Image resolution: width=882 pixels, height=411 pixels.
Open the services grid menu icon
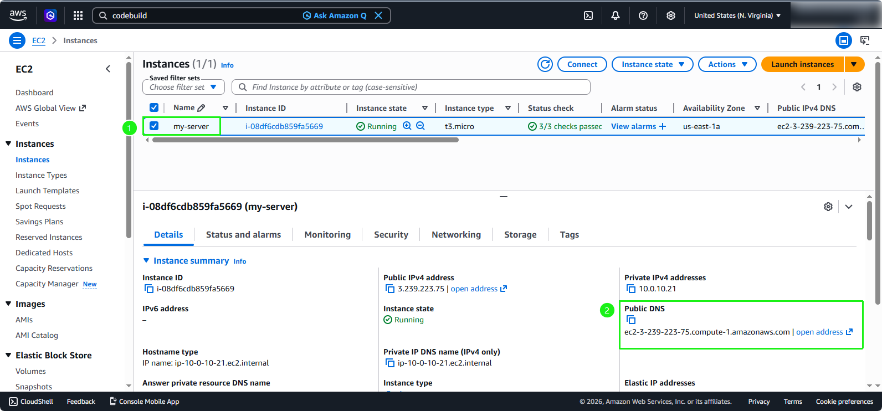pos(78,16)
